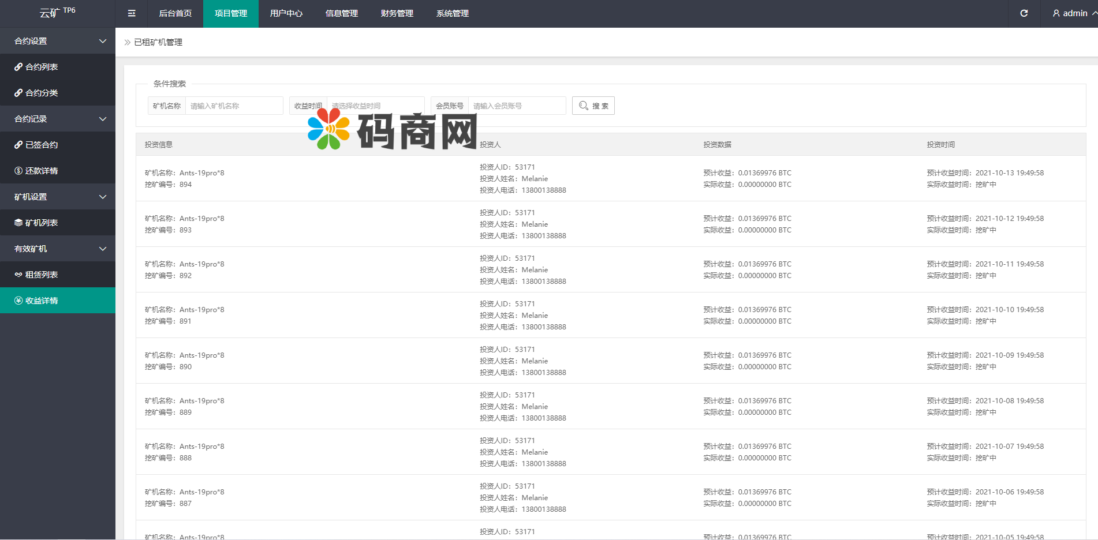Click the 搜索 search button
The width and height of the screenshot is (1098, 540).
(593, 106)
